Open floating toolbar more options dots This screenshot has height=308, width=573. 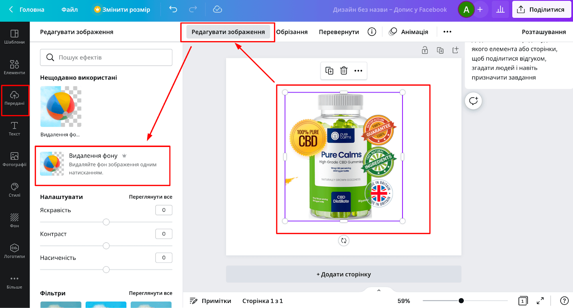tap(358, 71)
